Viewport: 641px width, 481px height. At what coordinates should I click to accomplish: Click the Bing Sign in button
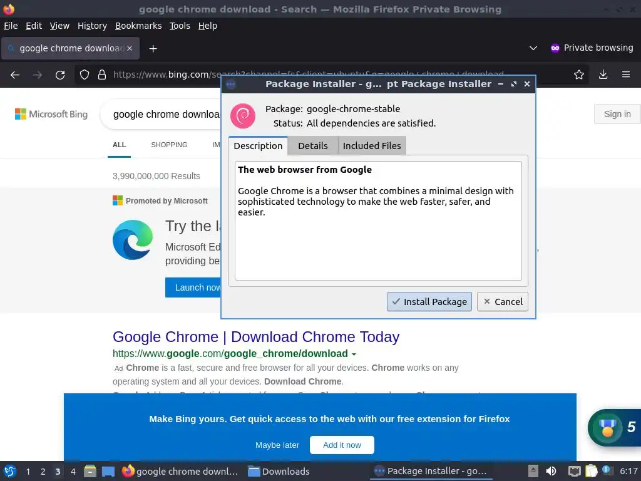pos(617,114)
